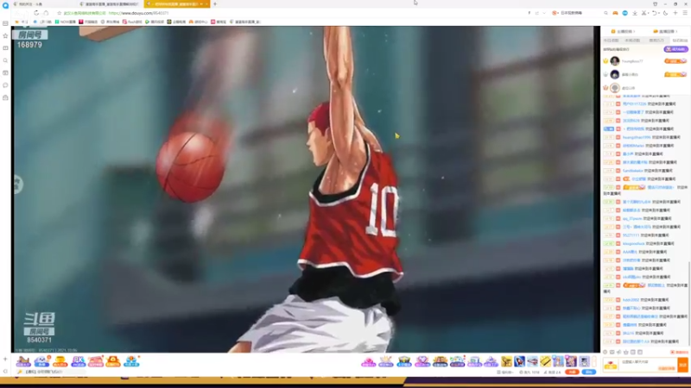Open the browser hamburger menu
The image size is (691, 388).
click(685, 13)
